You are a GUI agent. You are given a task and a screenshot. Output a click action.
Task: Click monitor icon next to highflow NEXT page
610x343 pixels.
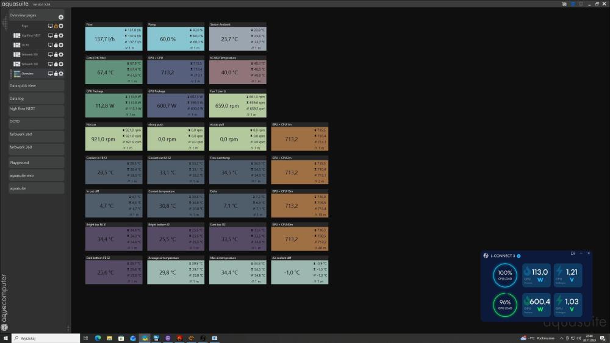coord(51,36)
